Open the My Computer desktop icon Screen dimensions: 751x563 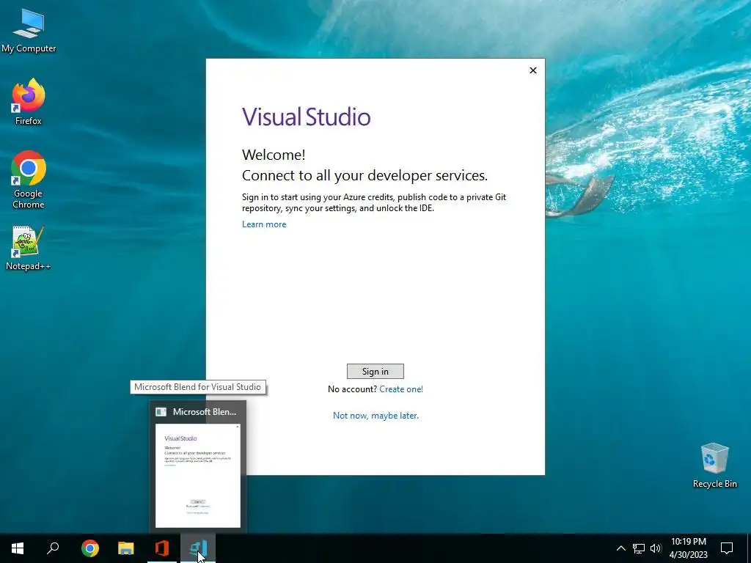coord(29,30)
